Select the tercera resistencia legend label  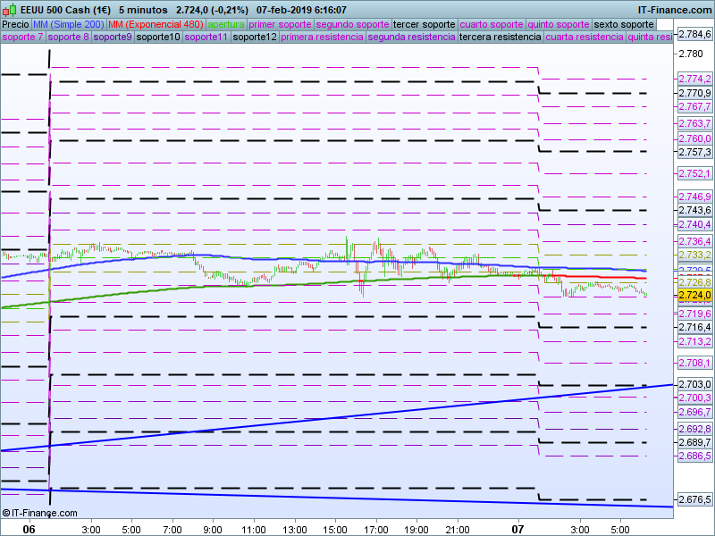click(x=500, y=38)
